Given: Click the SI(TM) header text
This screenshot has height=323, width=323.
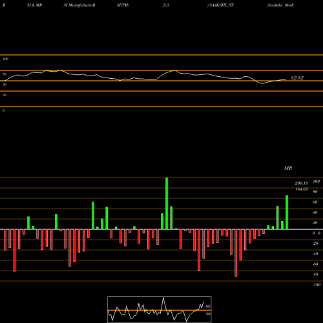Looking at the screenshot, I should (x=123, y=5).
